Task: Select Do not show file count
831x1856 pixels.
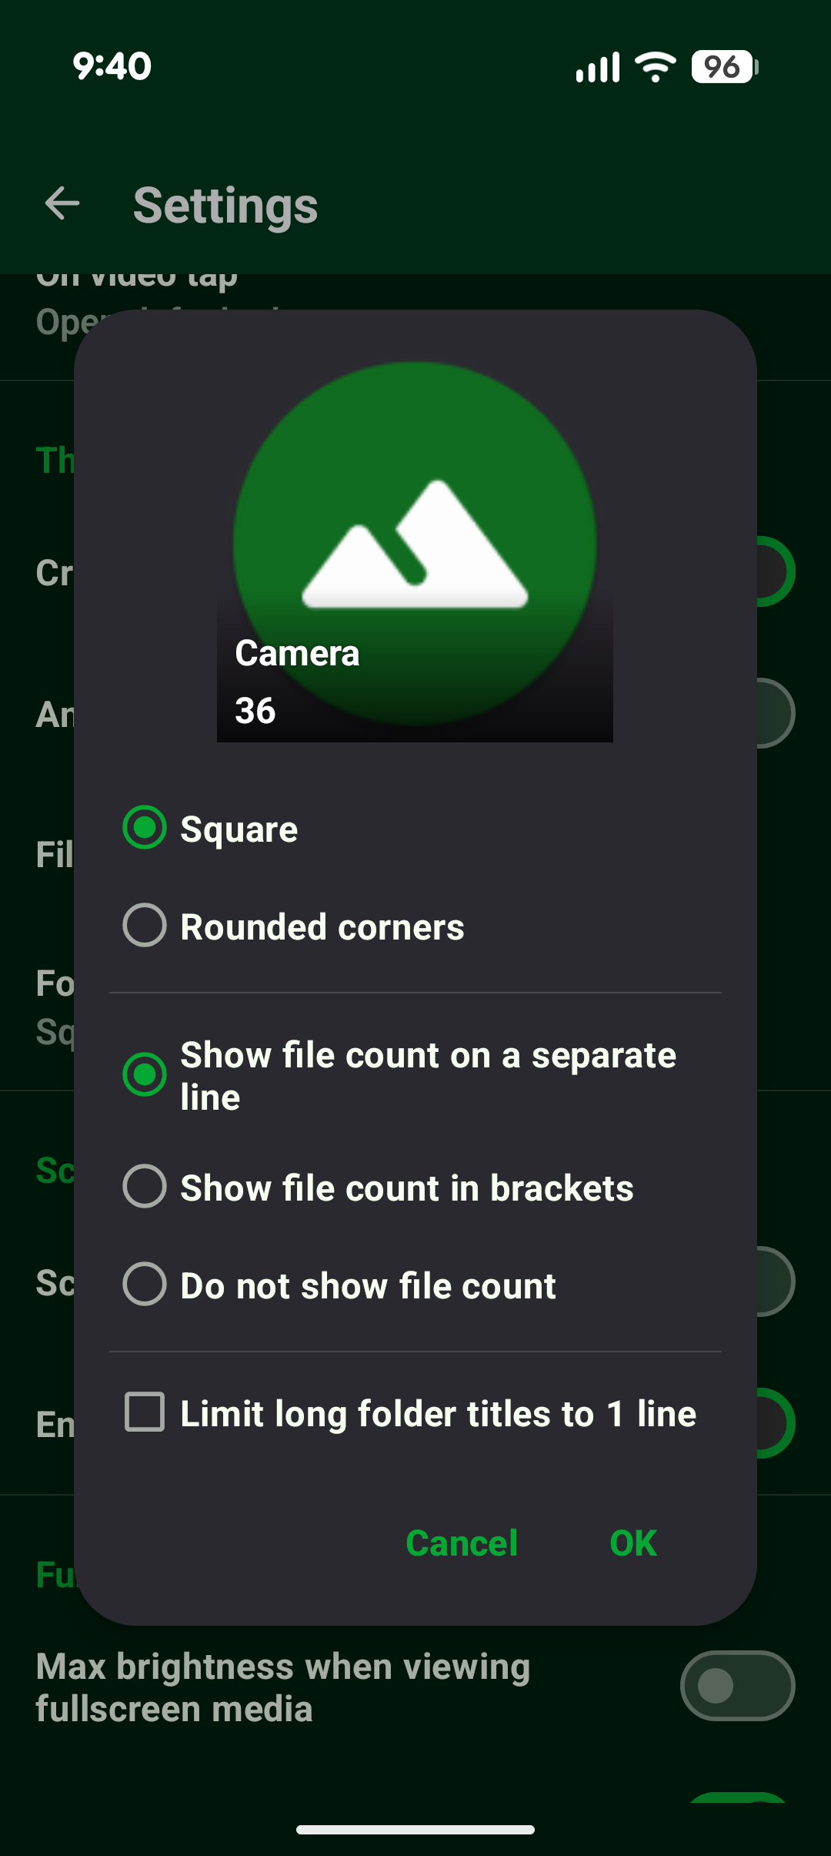Action: [339, 1285]
